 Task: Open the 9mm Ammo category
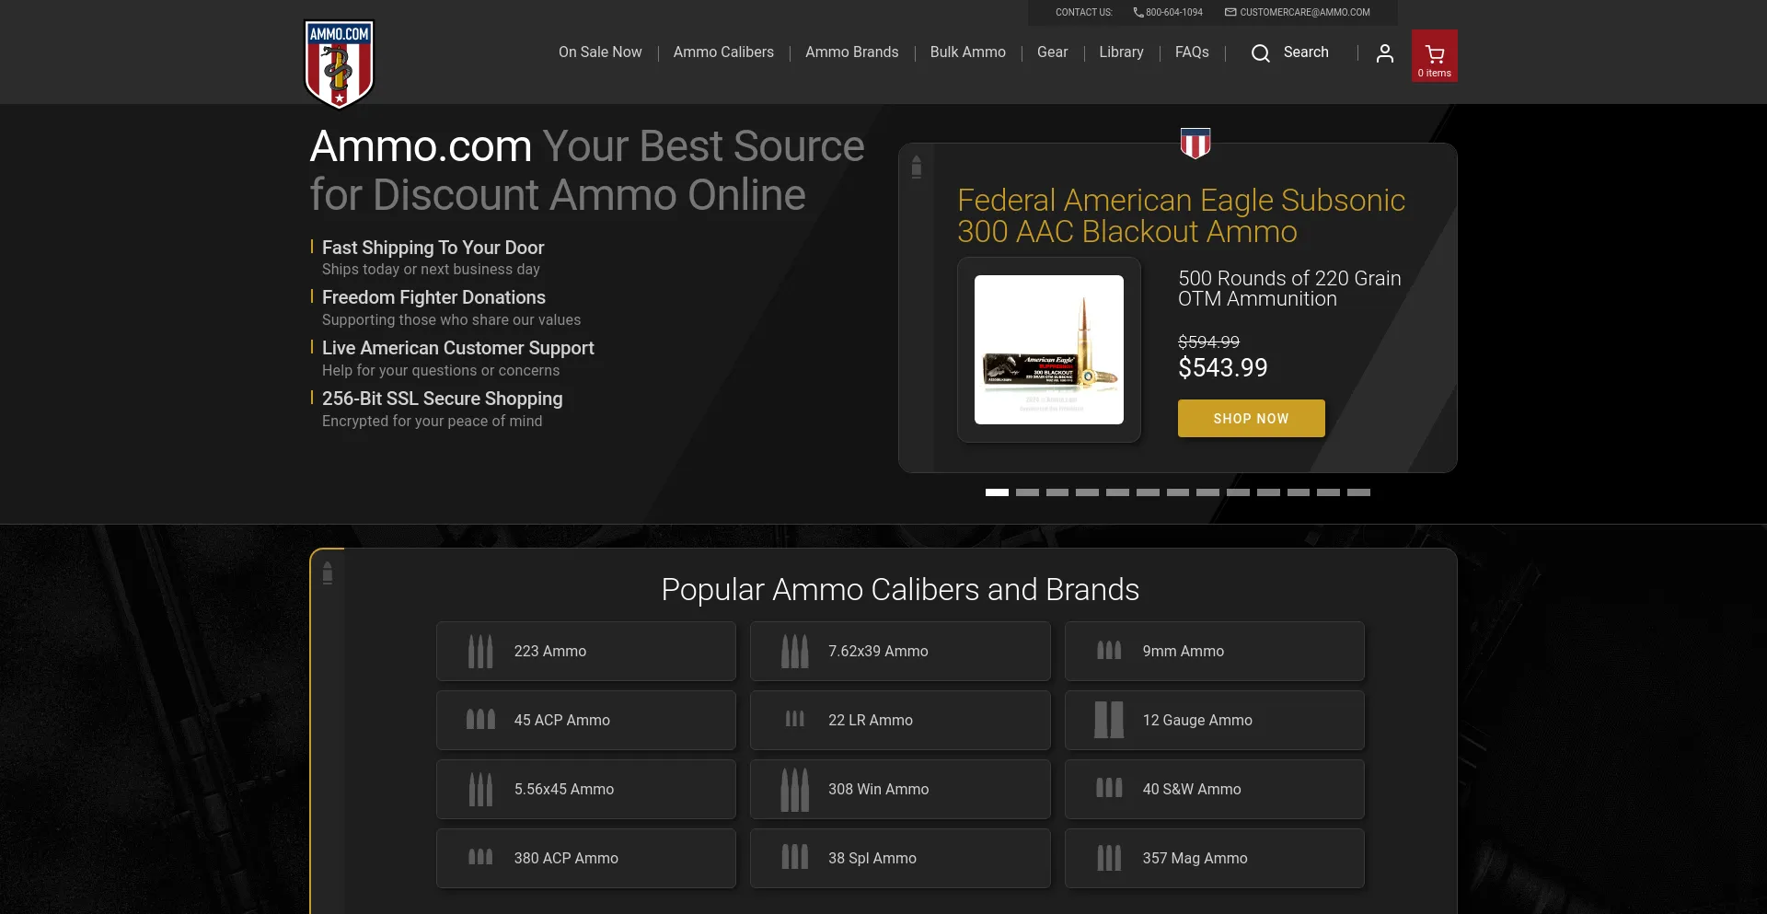tap(1215, 651)
